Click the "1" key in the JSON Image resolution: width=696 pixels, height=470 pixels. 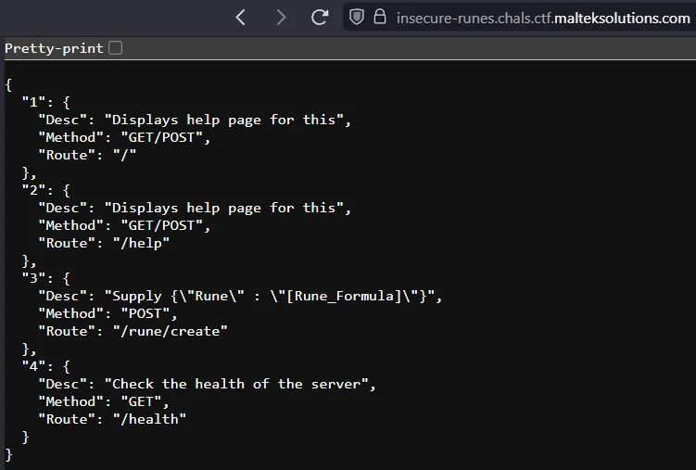(x=33, y=103)
